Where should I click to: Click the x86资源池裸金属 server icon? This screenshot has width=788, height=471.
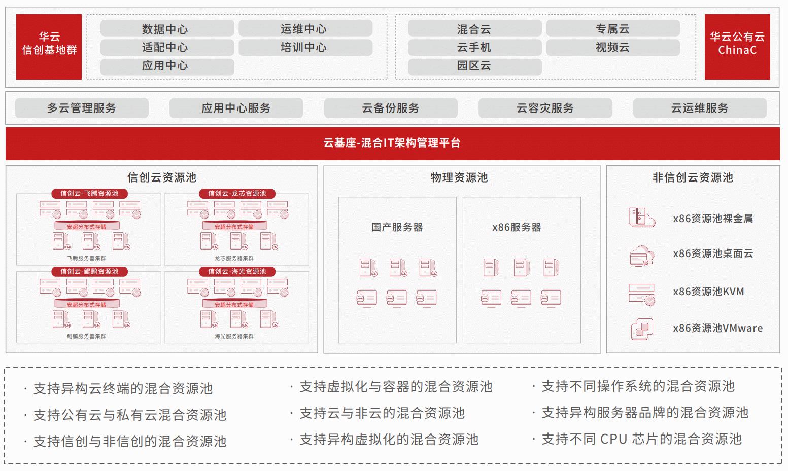641,218
